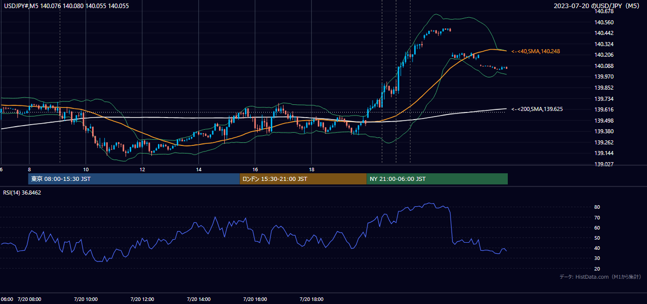
Task: Click price axis value 139.734
Action: click(604, 99)
